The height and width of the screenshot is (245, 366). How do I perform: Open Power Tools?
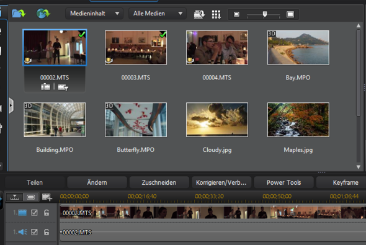[284, 182]
